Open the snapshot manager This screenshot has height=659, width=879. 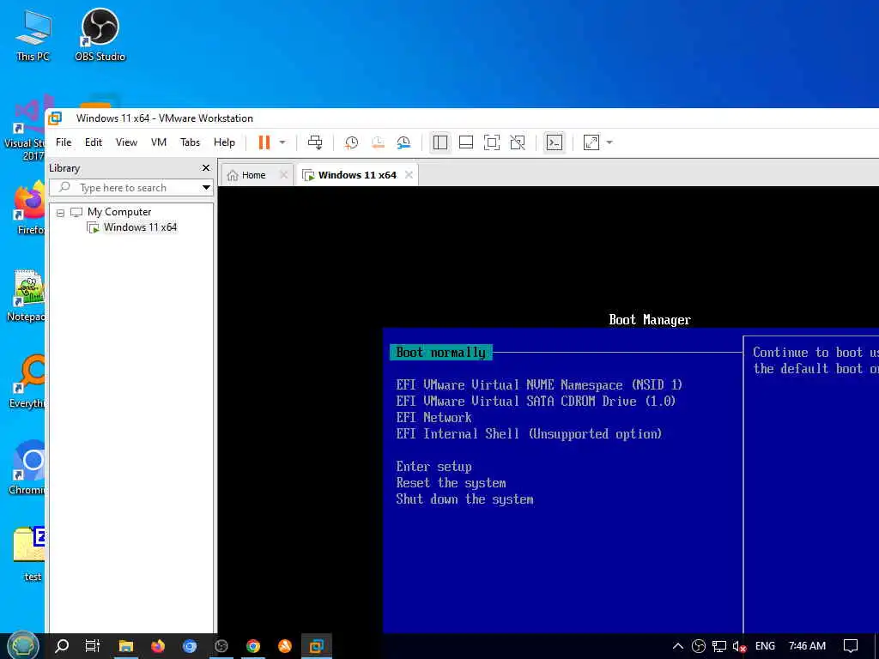pos(403,142)
